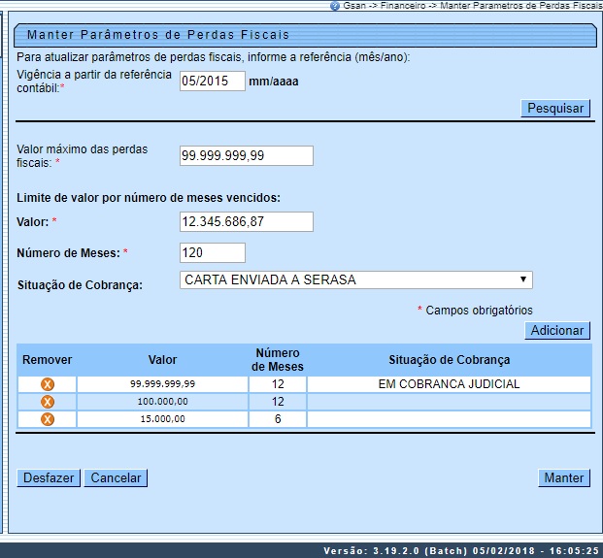Click the Remover column header
This screenshot has width=603, height=558.
(47, 360)
